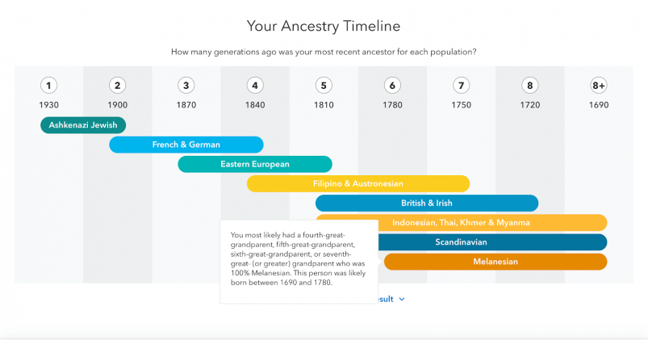Image resolution: width=648 pixels, height=340 pixels.
Task: Click the generation 8 circle icon
Action: tap(530, 86)
